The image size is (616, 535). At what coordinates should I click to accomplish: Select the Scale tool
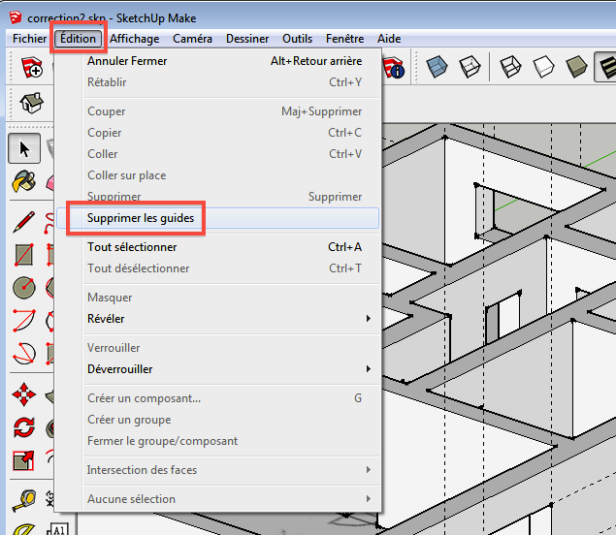click(23, 460)
